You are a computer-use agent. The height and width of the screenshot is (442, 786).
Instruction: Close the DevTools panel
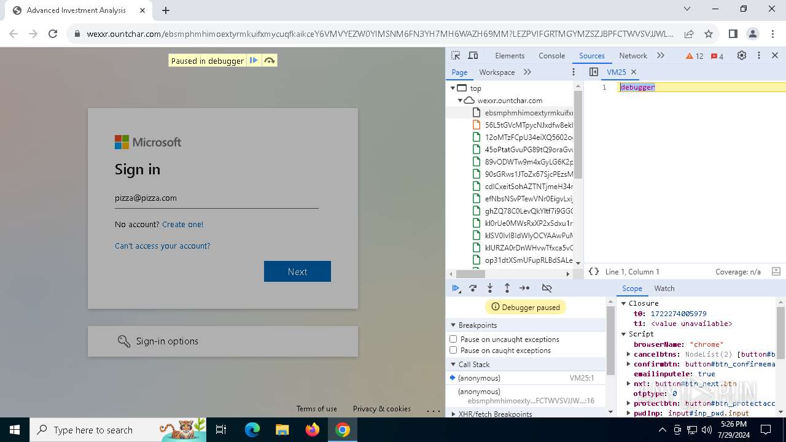point(775,55)
